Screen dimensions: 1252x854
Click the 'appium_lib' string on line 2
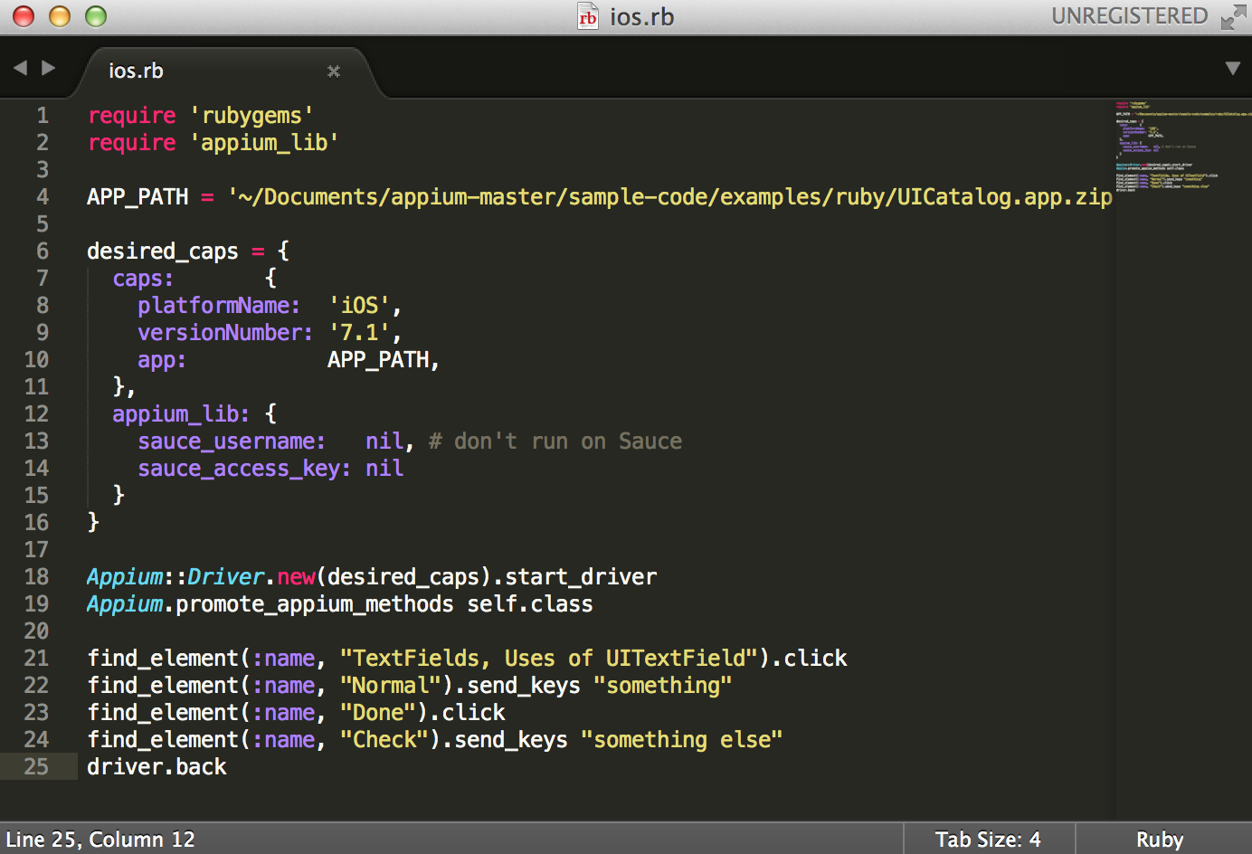pos(264,143)
